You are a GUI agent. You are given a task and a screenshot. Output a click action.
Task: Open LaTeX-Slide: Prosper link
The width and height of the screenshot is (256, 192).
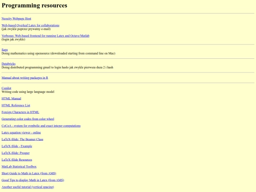click(16, 153)
